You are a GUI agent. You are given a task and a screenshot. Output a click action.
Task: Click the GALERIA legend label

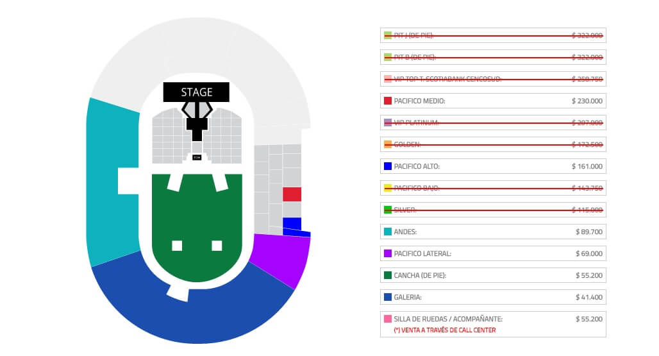pos(408,297)
